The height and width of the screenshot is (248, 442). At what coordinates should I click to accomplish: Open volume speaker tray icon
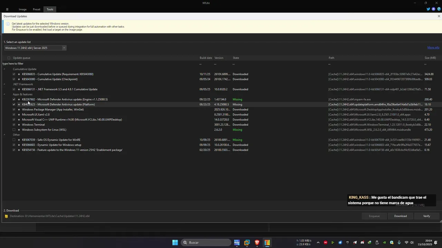(x=412, y=242)
